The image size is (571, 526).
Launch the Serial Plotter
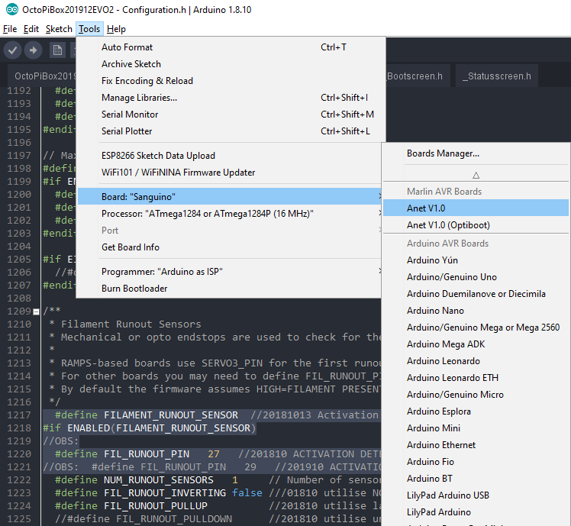(x=230, y=131)
